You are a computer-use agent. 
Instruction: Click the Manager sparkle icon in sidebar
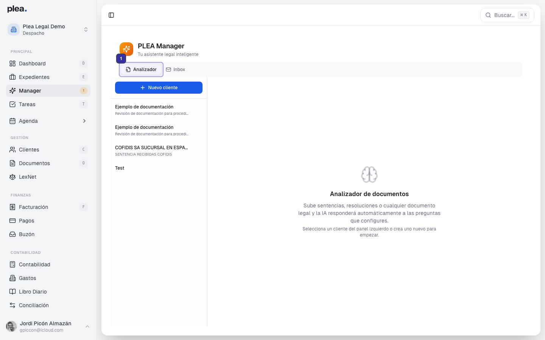pos(12,91)
